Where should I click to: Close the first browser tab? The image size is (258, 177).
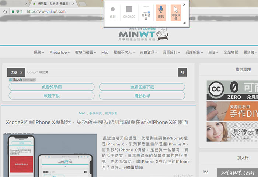(26, 3)
